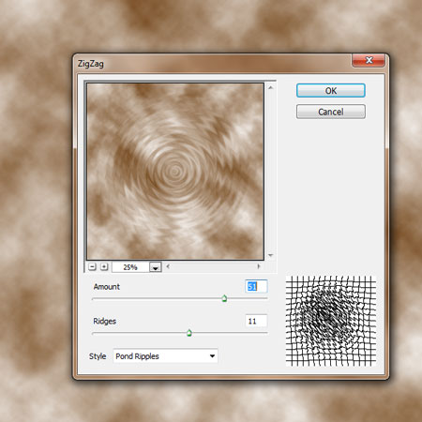The width and height of the screenshot is (422, 422).
Task: Click the ripple effect preview image
Action: pos(175,172)
